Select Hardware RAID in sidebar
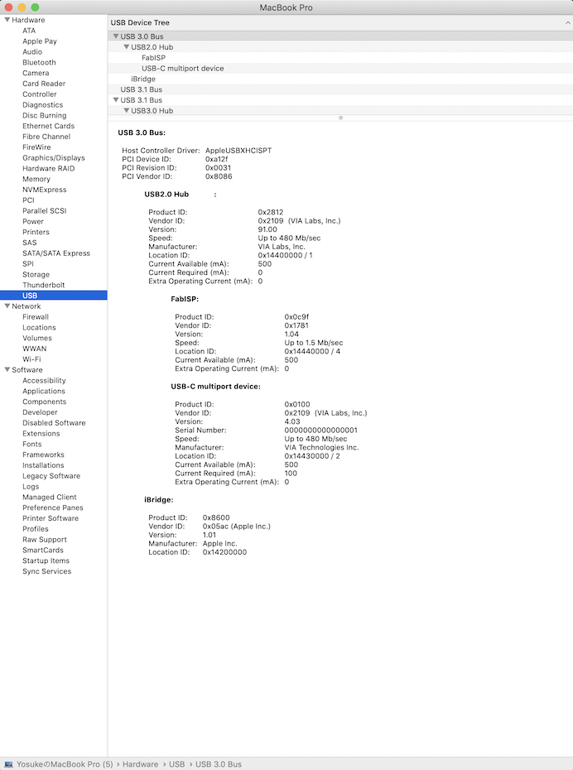This screenshot has height=770, width=573. (49, 168)
